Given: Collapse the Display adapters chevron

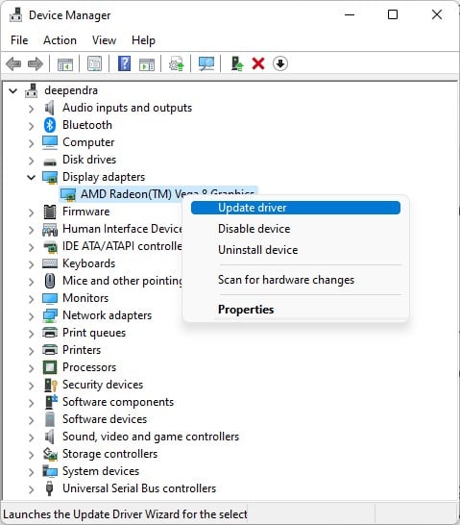Looking at the screenshot, I should tap(31, 177).
